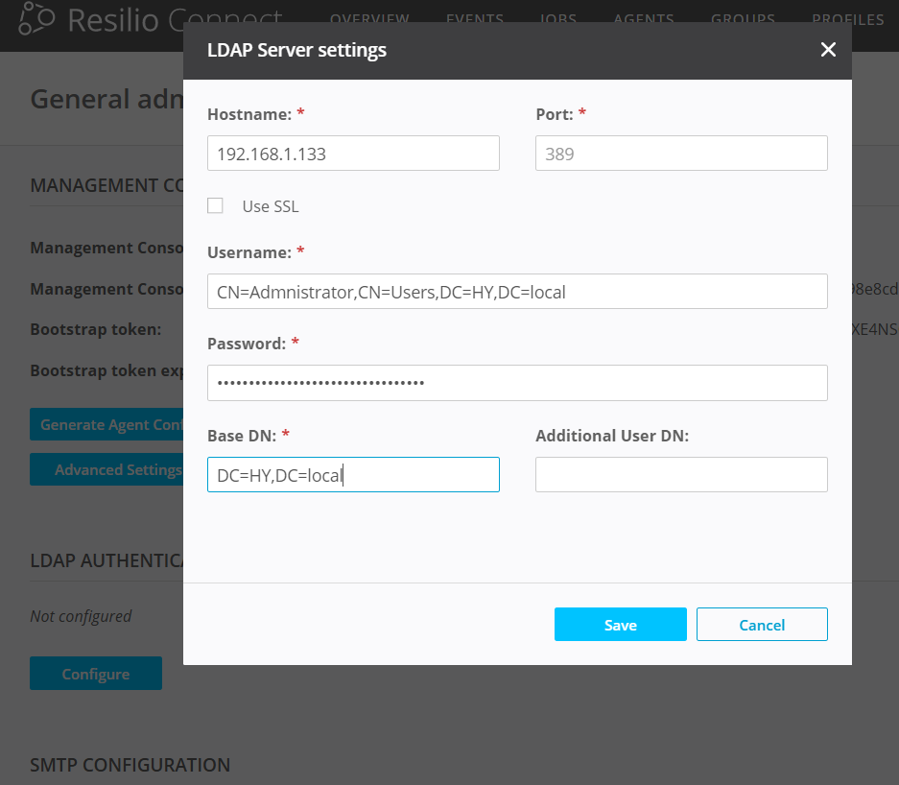The image size is (899, 785).
Task: Click the Password input field
Action: click(x=517, y=382)
